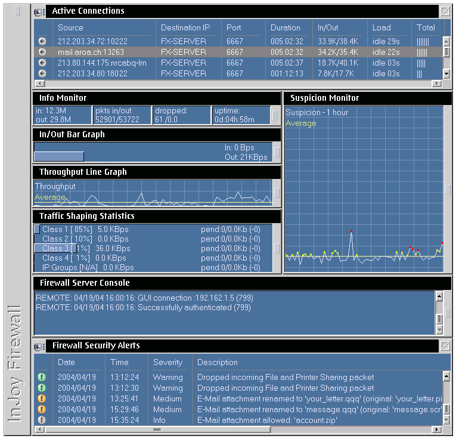The width and height of the screenshot is (456, 442).
Task: Click the Firewall Security Alerts panel icon
Action: pos(39,346)
